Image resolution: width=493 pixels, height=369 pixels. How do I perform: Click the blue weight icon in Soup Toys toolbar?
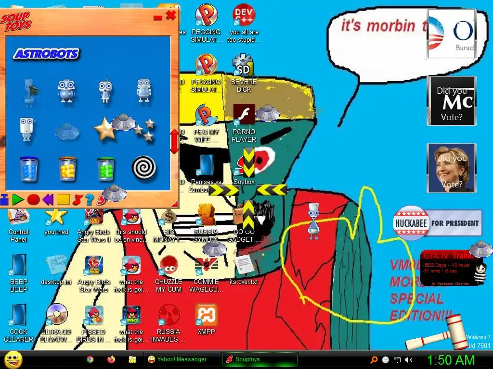tap(4, 200)
